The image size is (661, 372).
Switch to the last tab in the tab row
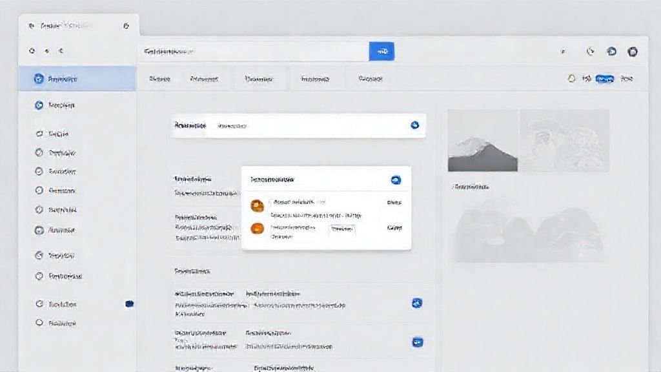pyautogui.click(x=371, y=79)
